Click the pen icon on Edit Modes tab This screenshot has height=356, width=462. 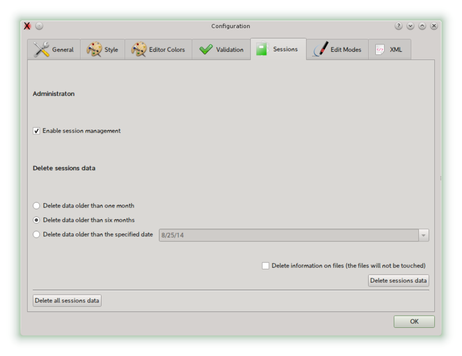click(x=321, y=49)
